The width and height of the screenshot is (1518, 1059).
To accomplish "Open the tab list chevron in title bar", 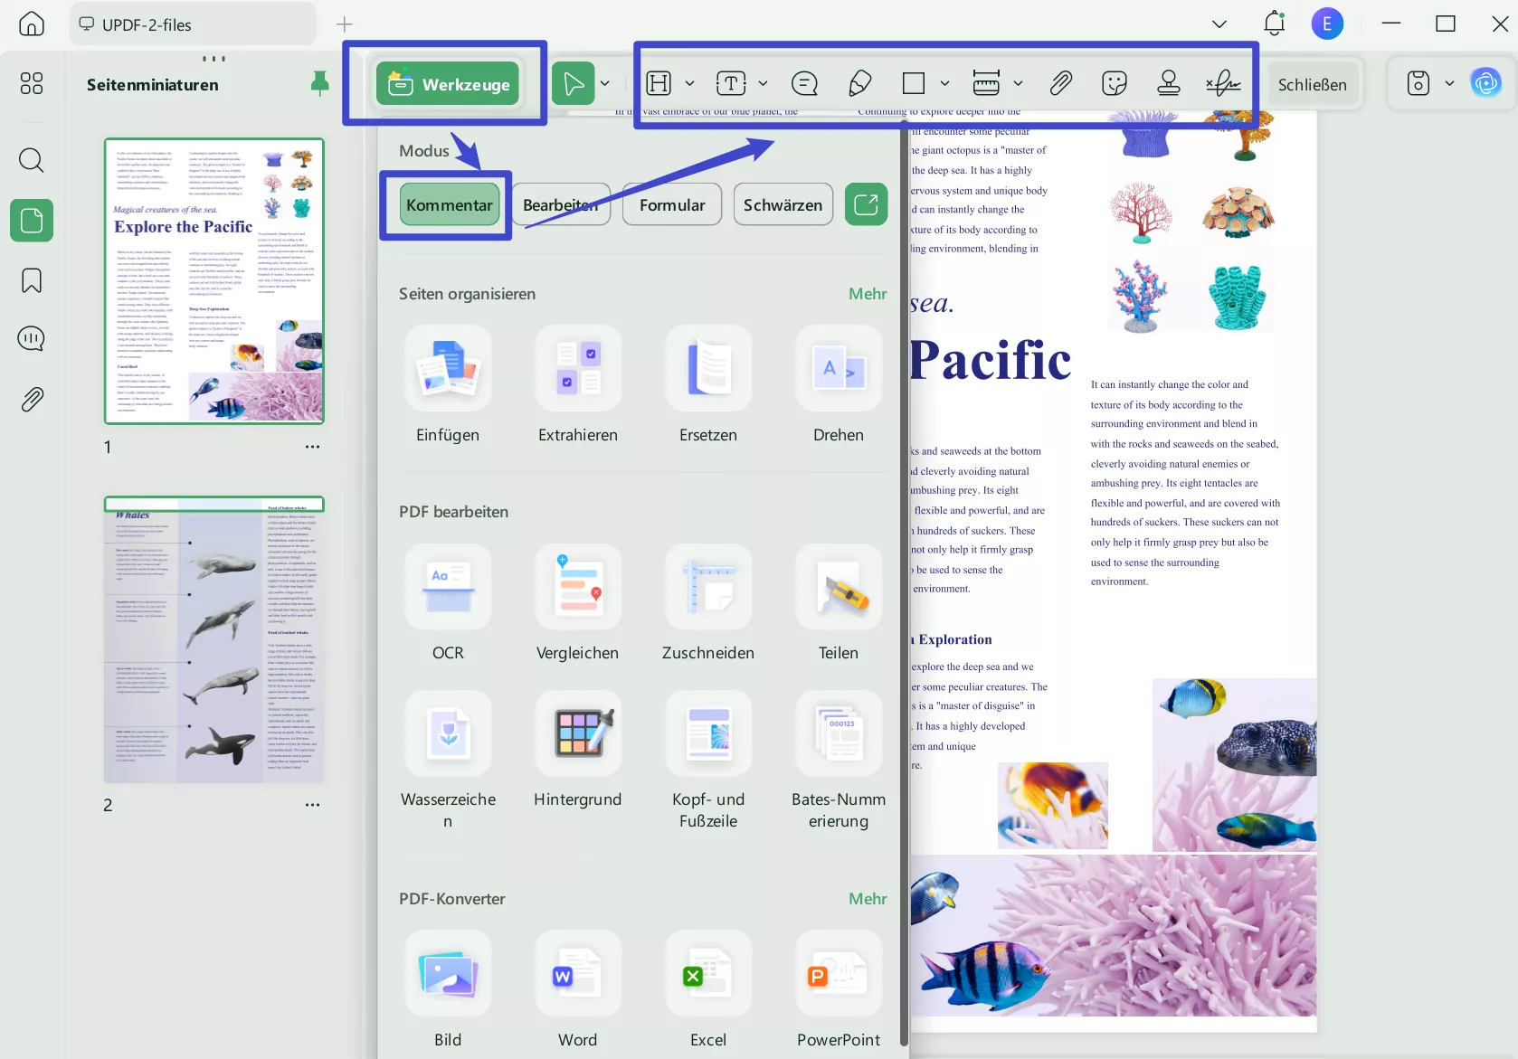I will pyautogui.click(x=1219, y=24).
